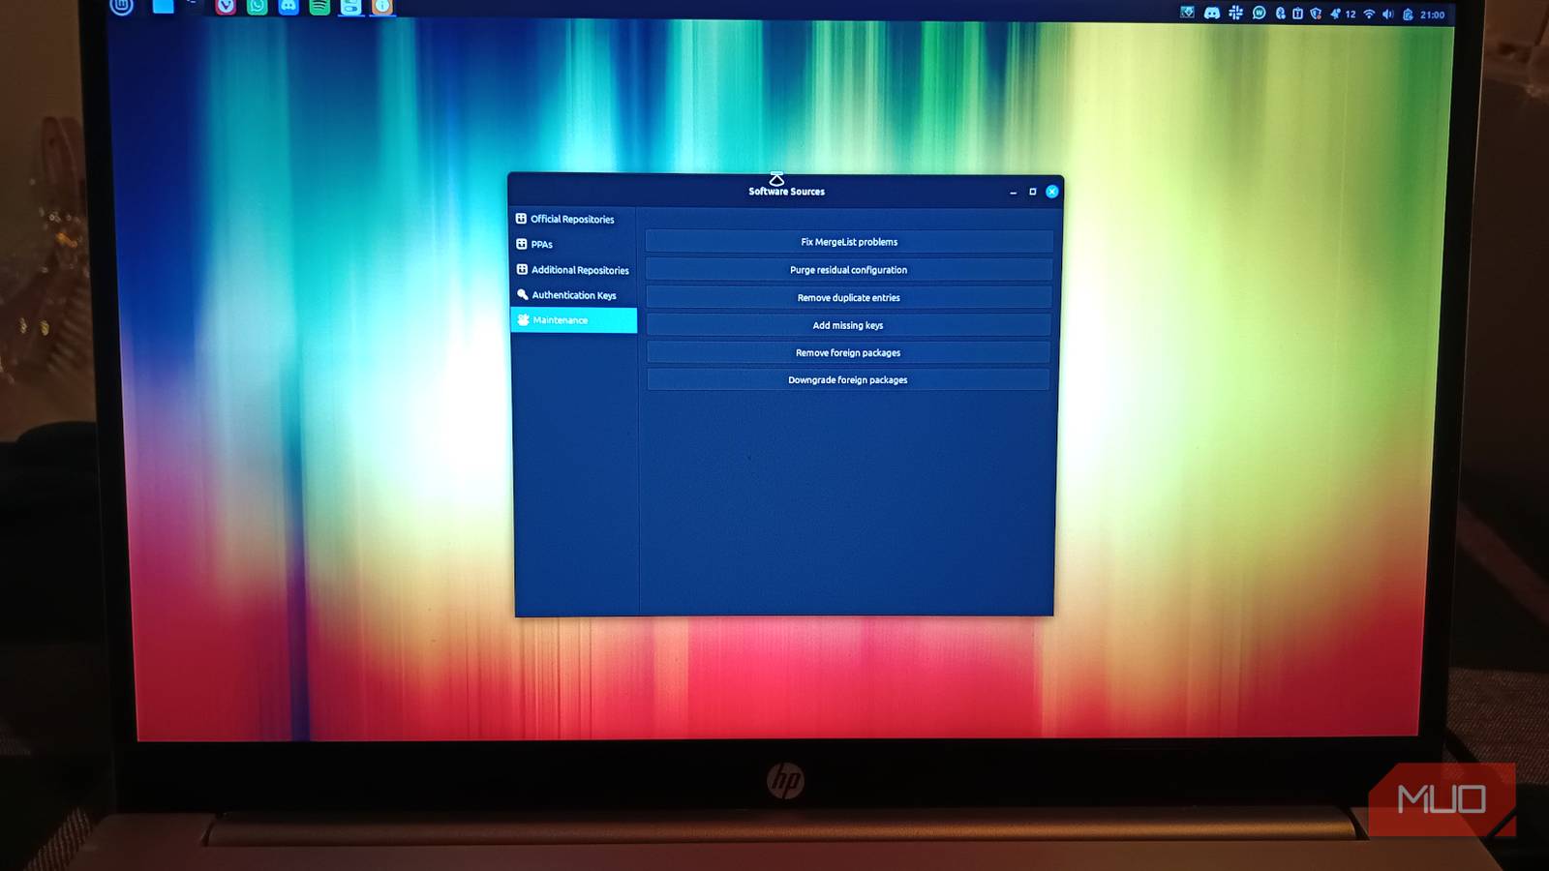
Task: Launch Vivaldi browser from the taskbar
Action: pos(225,9)
